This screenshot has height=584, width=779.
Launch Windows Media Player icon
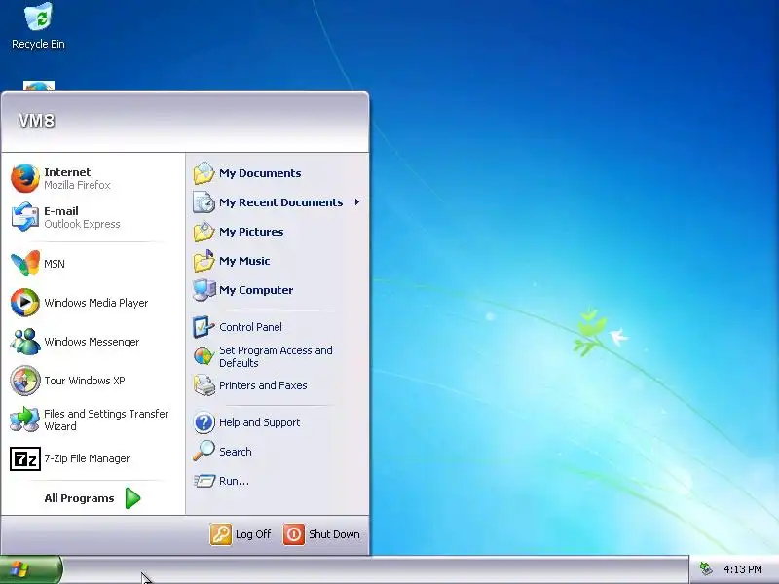point(25,302)
